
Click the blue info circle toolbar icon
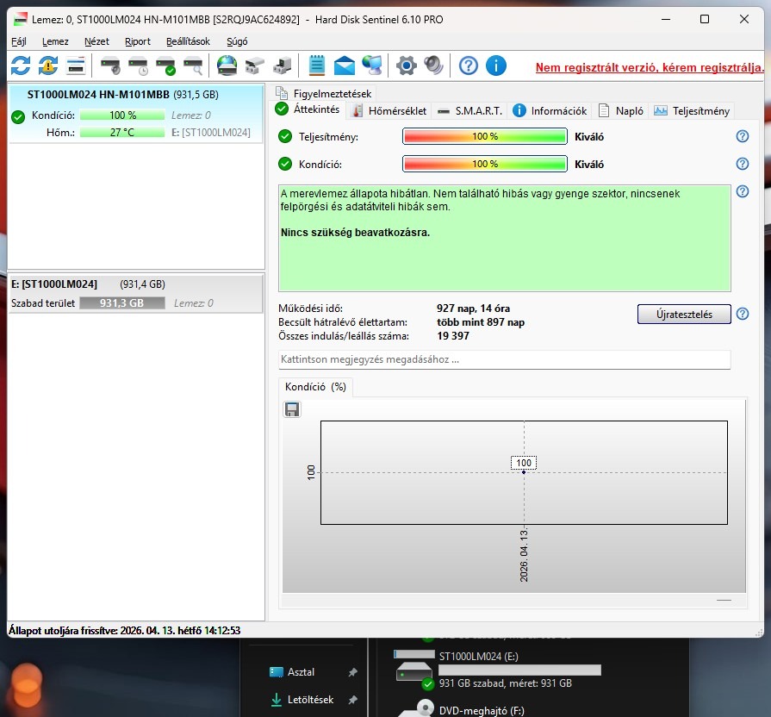click(x=496, y=65)
